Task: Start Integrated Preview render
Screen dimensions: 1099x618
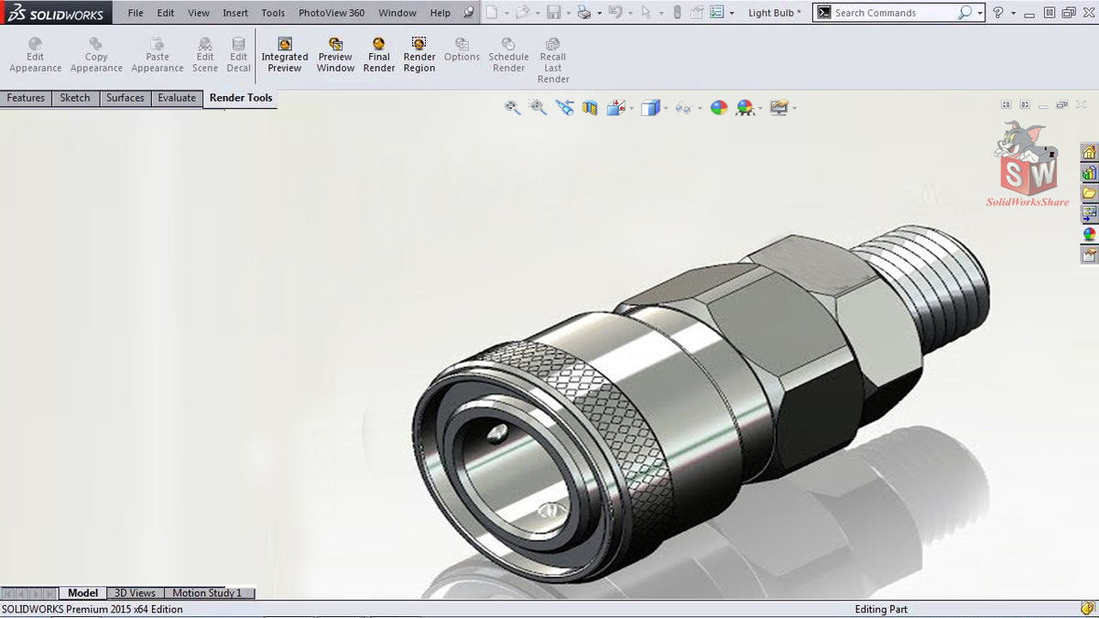Action: [285, 56]
